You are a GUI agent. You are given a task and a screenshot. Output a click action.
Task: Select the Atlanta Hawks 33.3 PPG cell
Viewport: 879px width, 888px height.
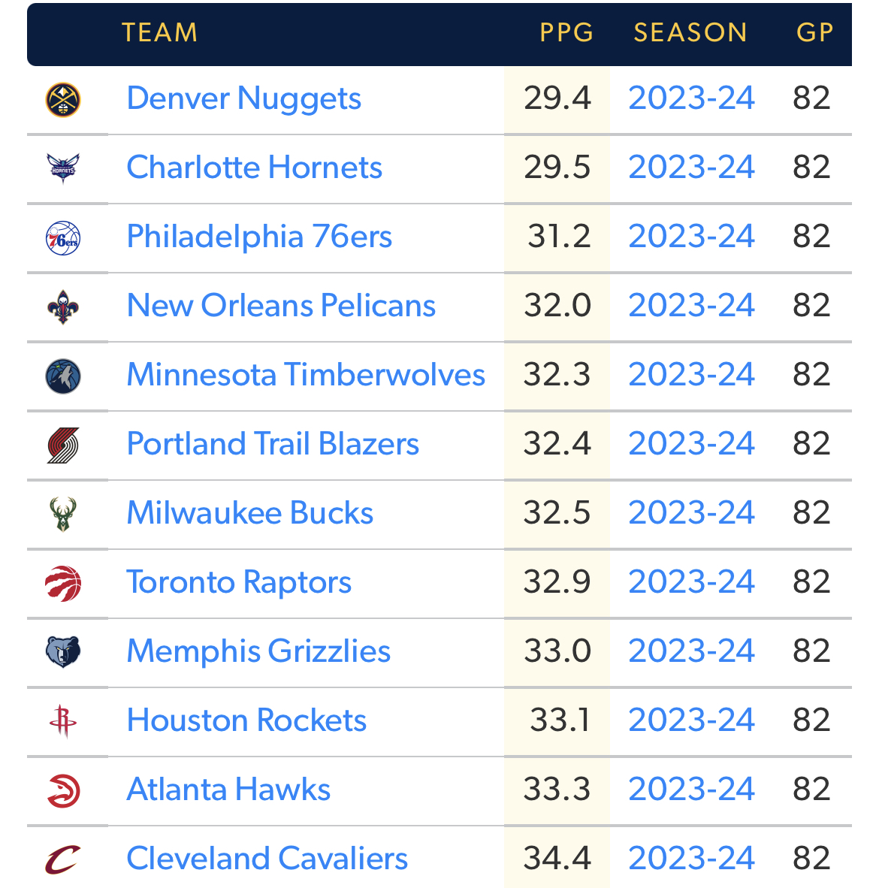pyautogui.click(x=557, y=790)
